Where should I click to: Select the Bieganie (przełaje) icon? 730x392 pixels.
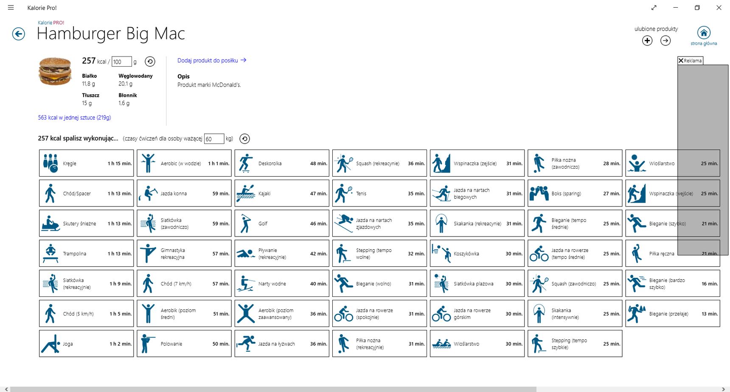click(637, 314)
